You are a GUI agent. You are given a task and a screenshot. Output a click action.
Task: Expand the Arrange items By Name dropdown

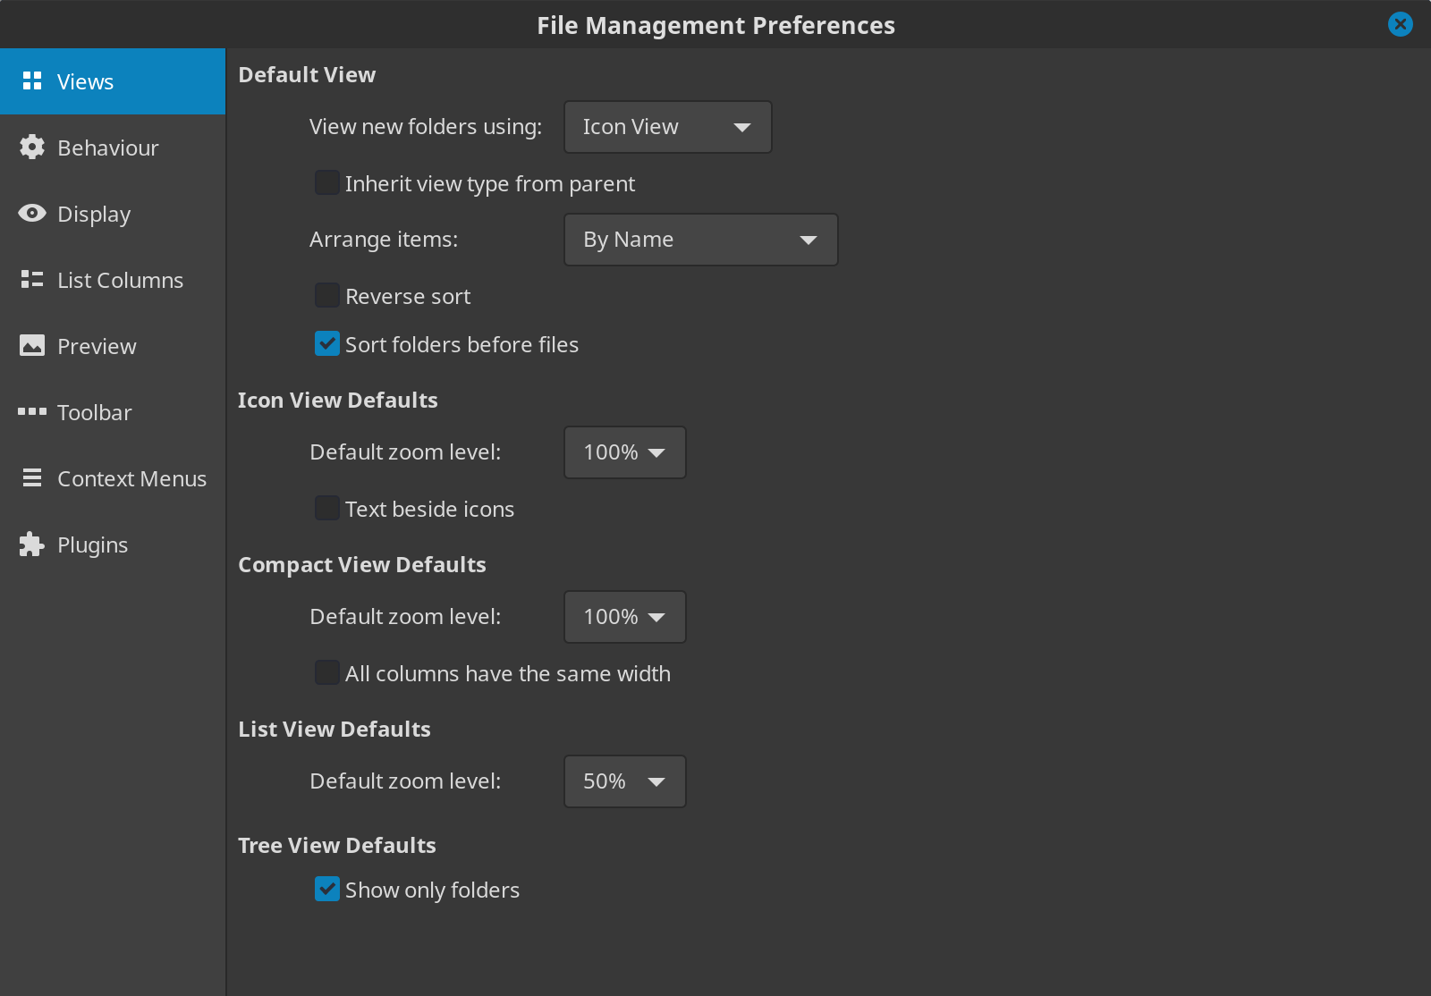click(700, 240)
